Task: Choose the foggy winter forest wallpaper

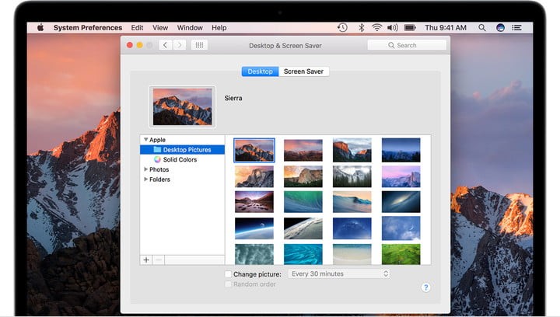Action: (352, 176)
